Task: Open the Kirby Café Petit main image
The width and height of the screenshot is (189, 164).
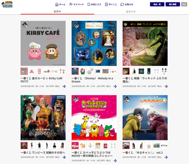Action: click(43, 43)
